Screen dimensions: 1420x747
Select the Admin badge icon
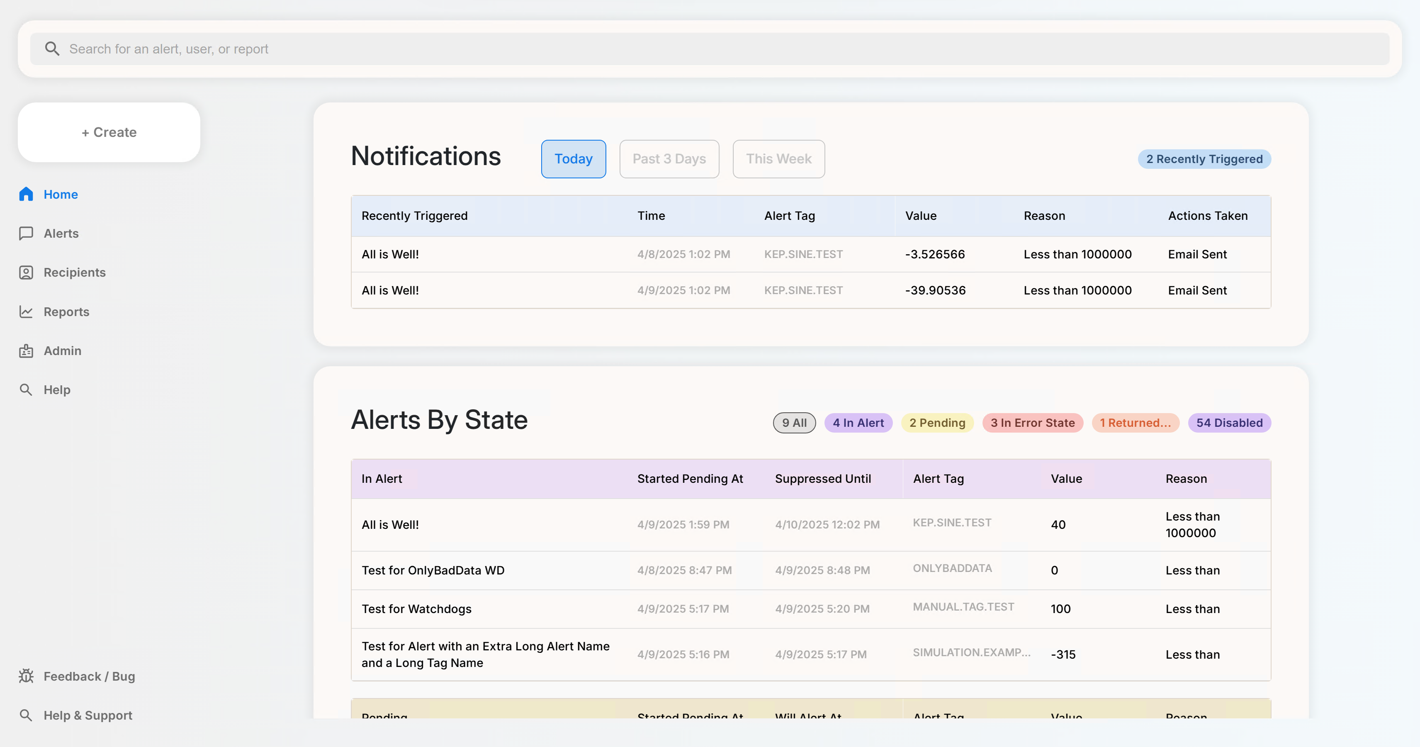coord(26,350)
